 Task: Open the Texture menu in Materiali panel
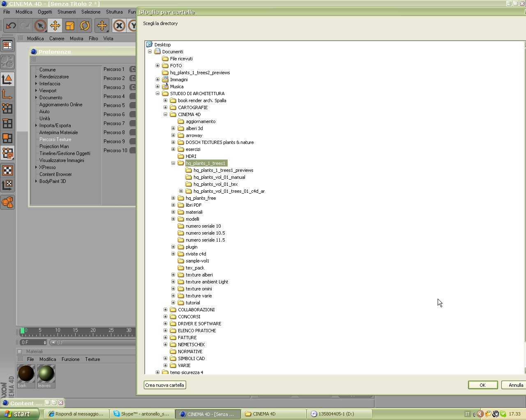(92, 359)
